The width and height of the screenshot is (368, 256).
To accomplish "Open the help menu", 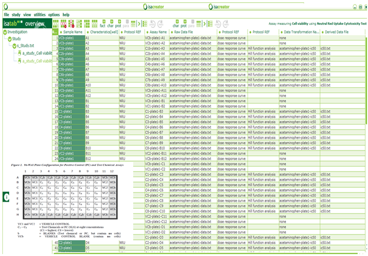I will click(x=66, y=15).
